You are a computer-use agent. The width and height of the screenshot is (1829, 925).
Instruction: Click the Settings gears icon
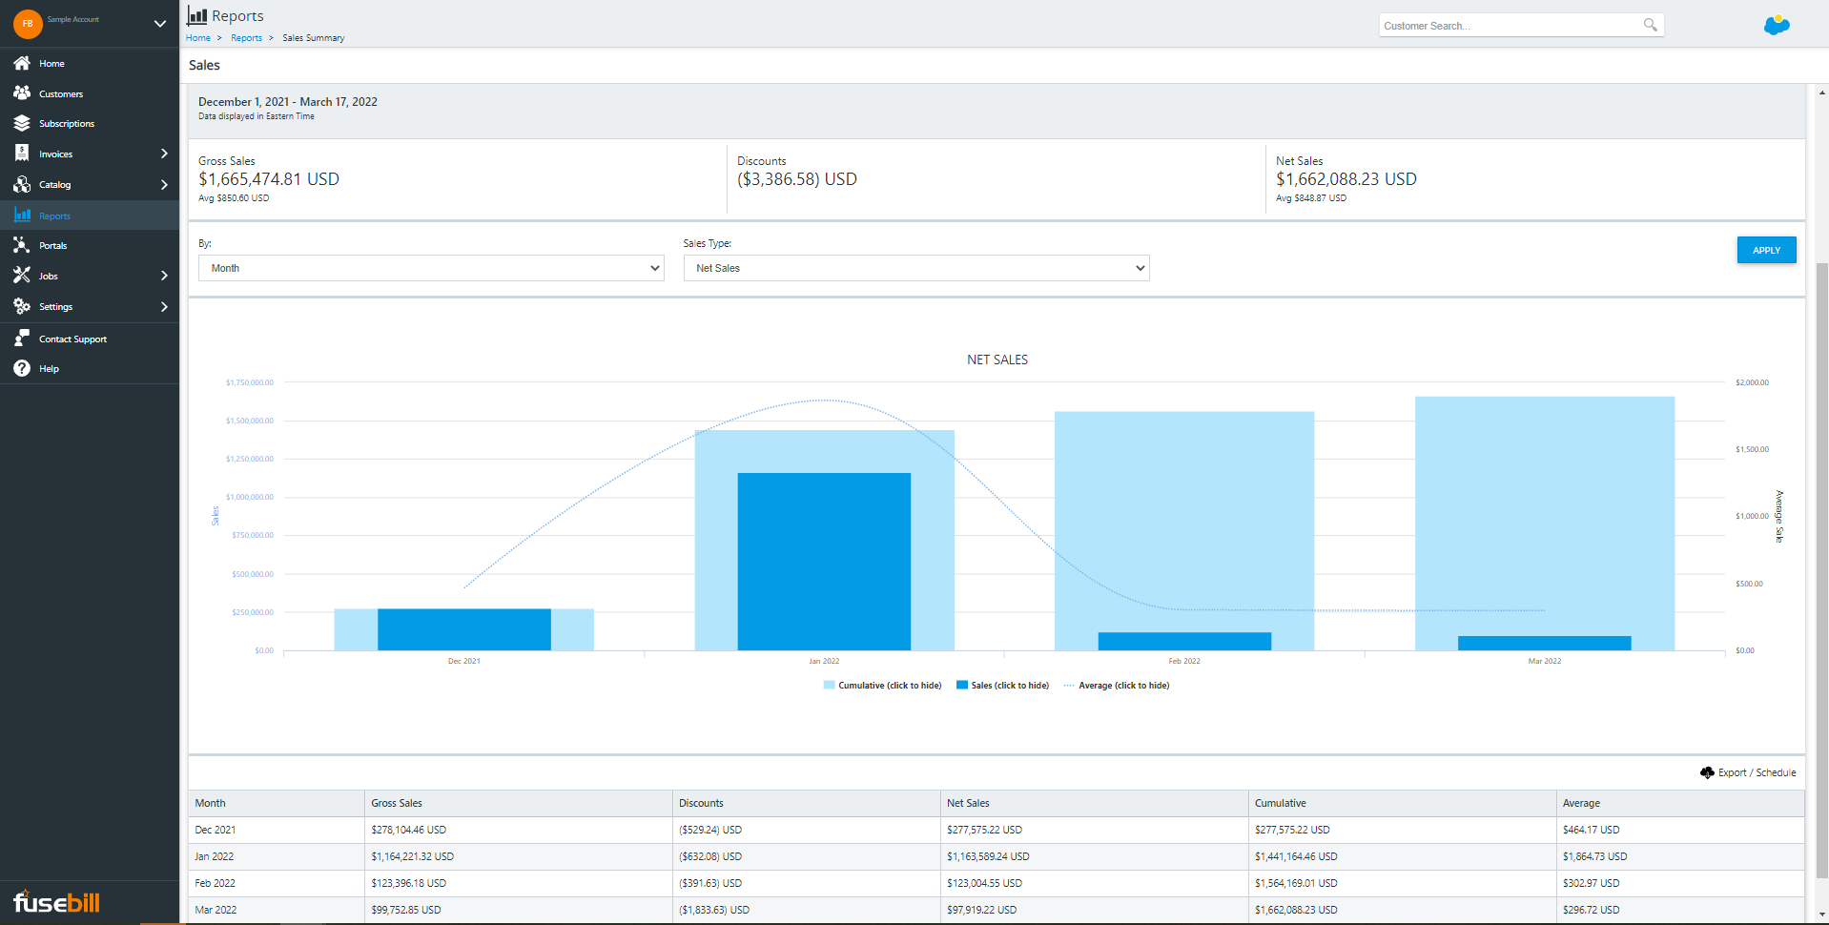(22, 306)
